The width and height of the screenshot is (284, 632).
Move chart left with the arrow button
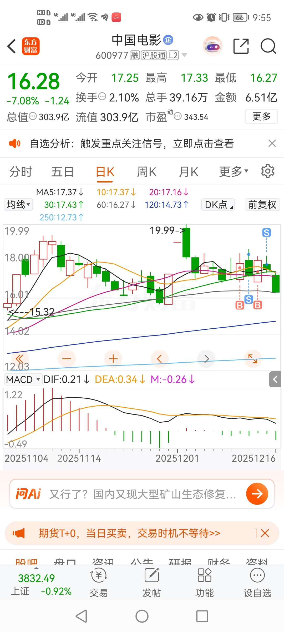tap(160, 359)
